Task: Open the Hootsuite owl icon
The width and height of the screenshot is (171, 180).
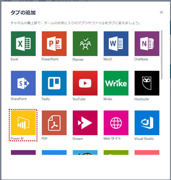Action: point(147,83)
